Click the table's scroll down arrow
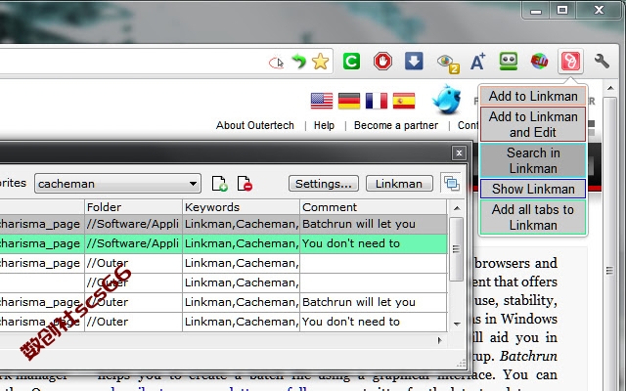This screenshot has height=391, width=626. (457, 324)
